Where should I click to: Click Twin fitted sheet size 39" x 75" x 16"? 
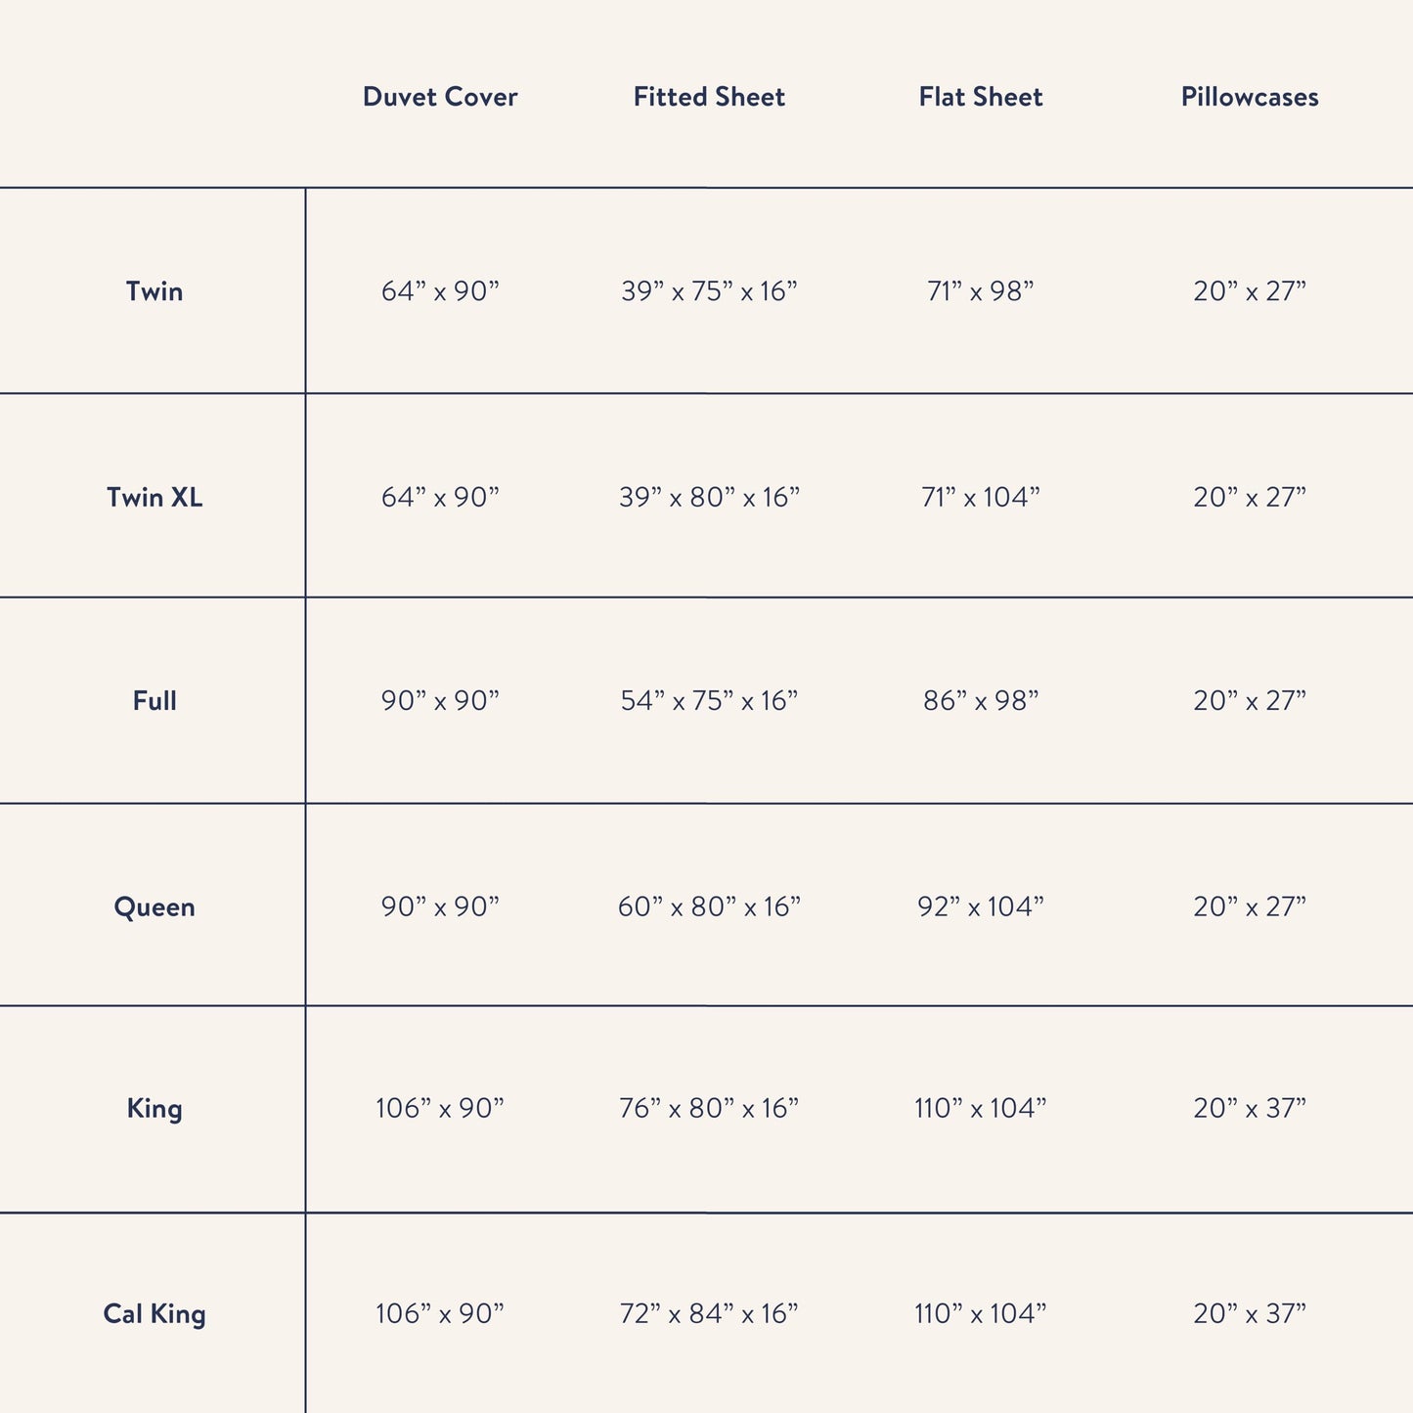click(x=709, y=291)
